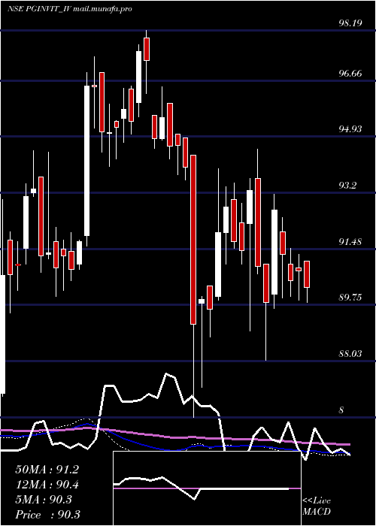Click the 94.93 price level label
376x526 pixels.
pyautogui.click(x=350, y=129)
